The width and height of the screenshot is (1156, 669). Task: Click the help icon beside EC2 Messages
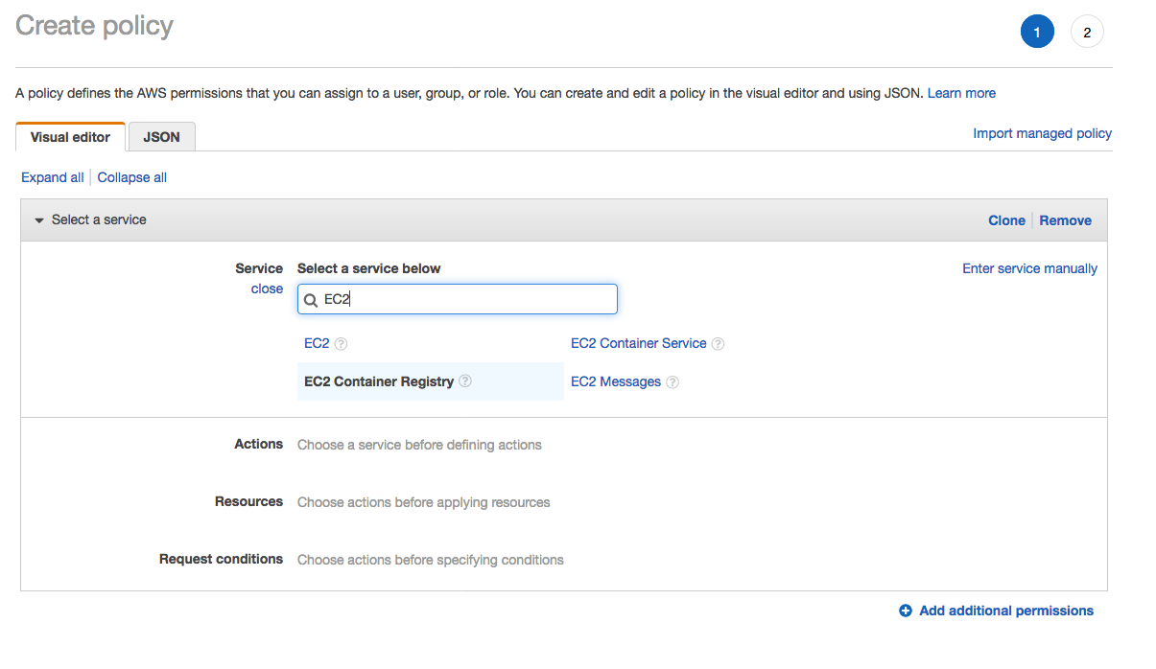pos(672,382)
